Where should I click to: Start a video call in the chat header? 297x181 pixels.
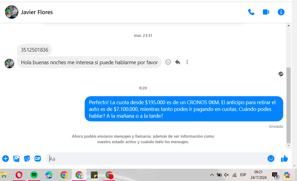(x=266, y=12)
